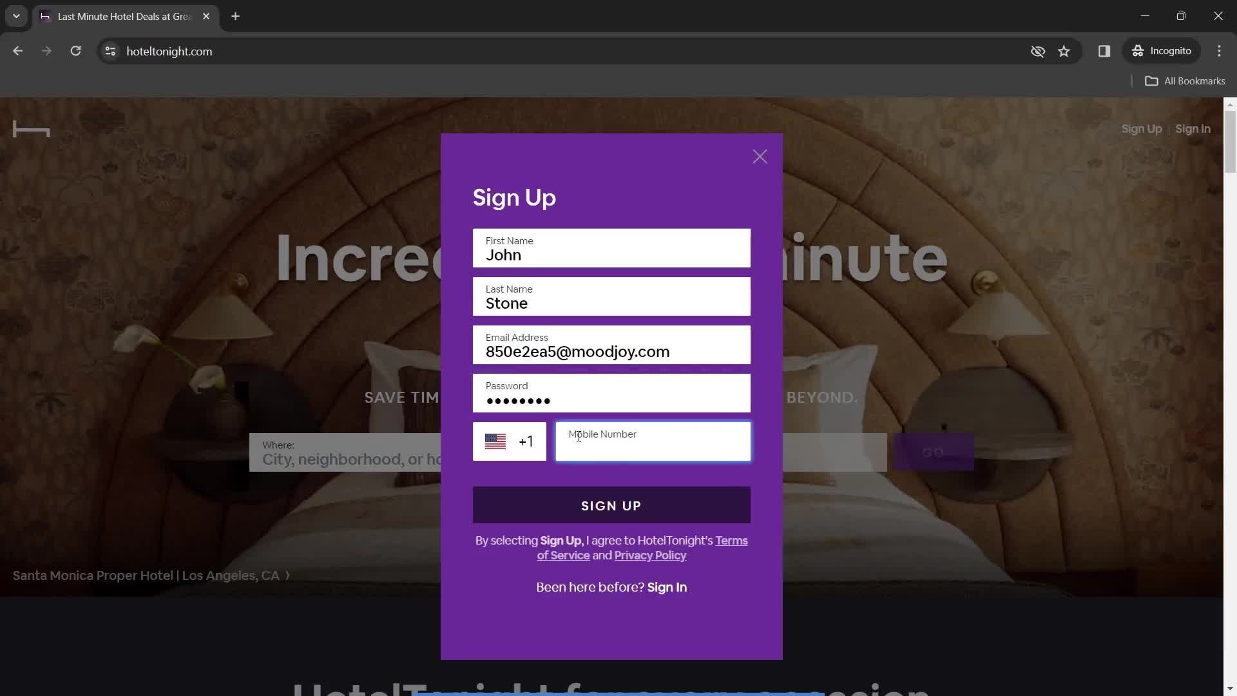Go forward in browser history
1237x696 pixels.
coord(46,51)
